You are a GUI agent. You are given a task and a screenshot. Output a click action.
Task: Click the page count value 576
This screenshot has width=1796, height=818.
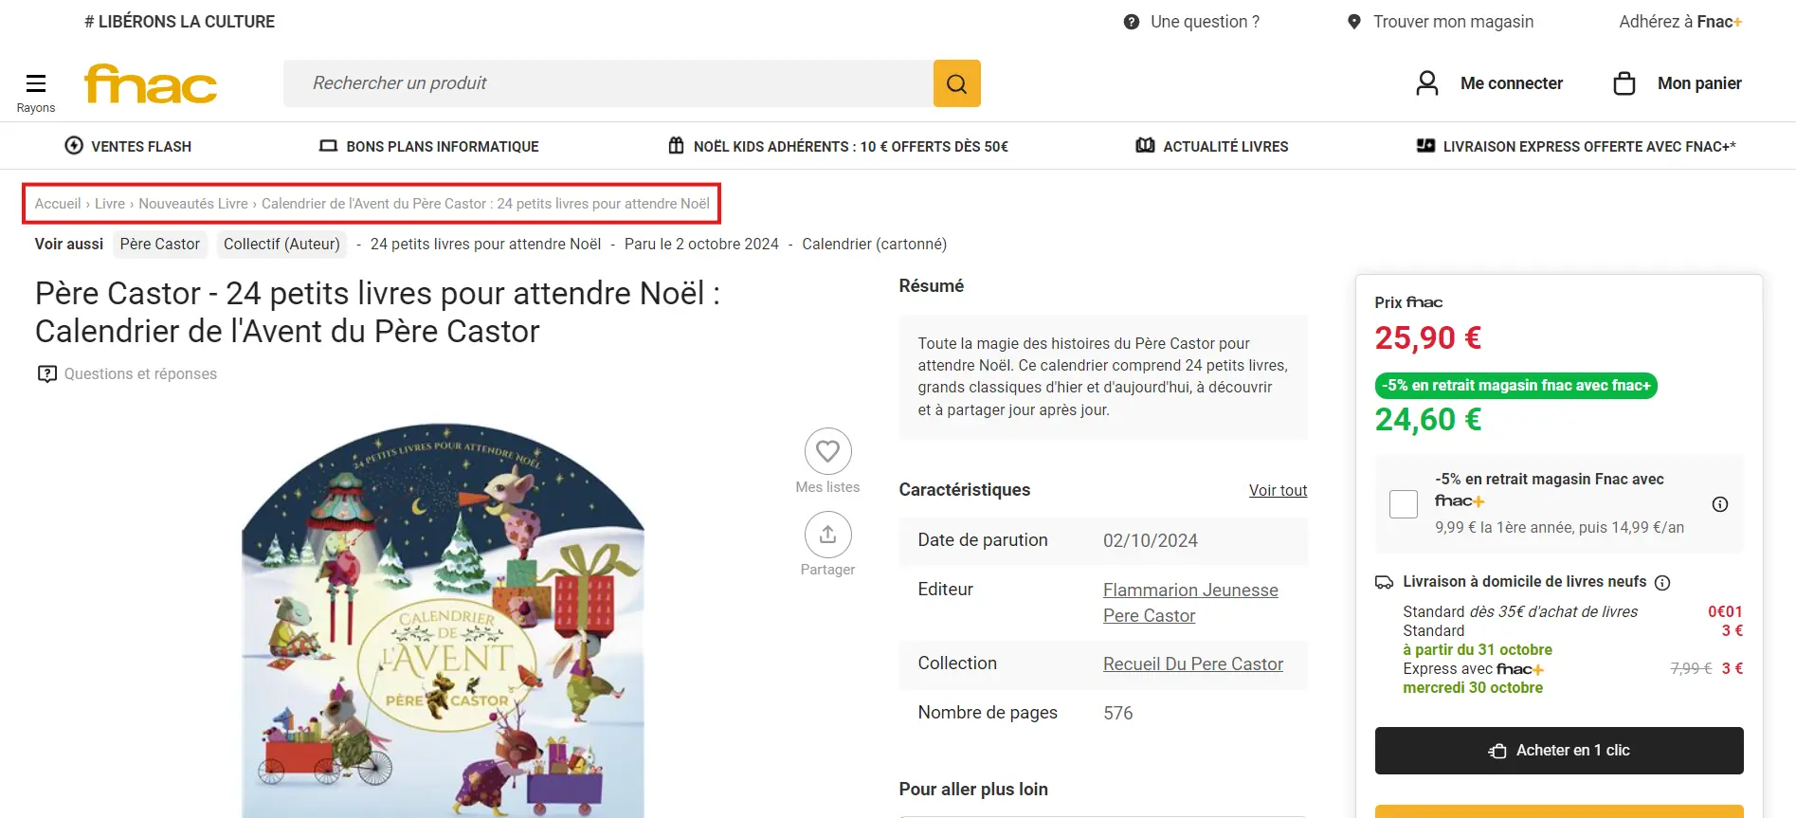(1118, 713)
